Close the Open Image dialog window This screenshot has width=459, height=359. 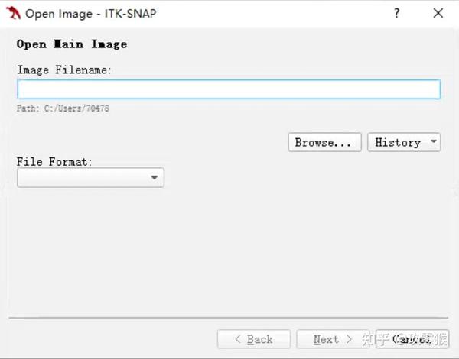pos(438,13)
